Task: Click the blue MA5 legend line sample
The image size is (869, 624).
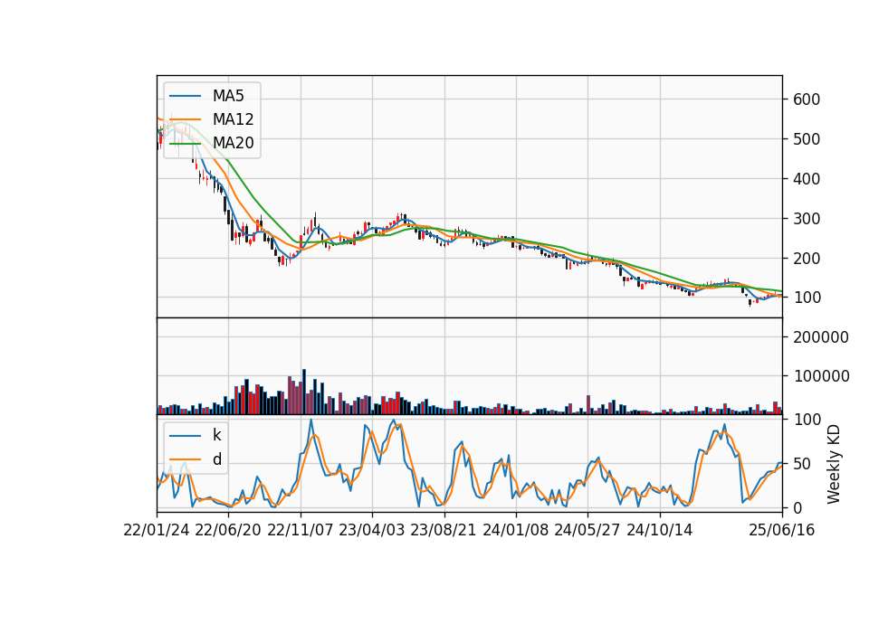Action: pyautogui.click(x=185, y=97)
